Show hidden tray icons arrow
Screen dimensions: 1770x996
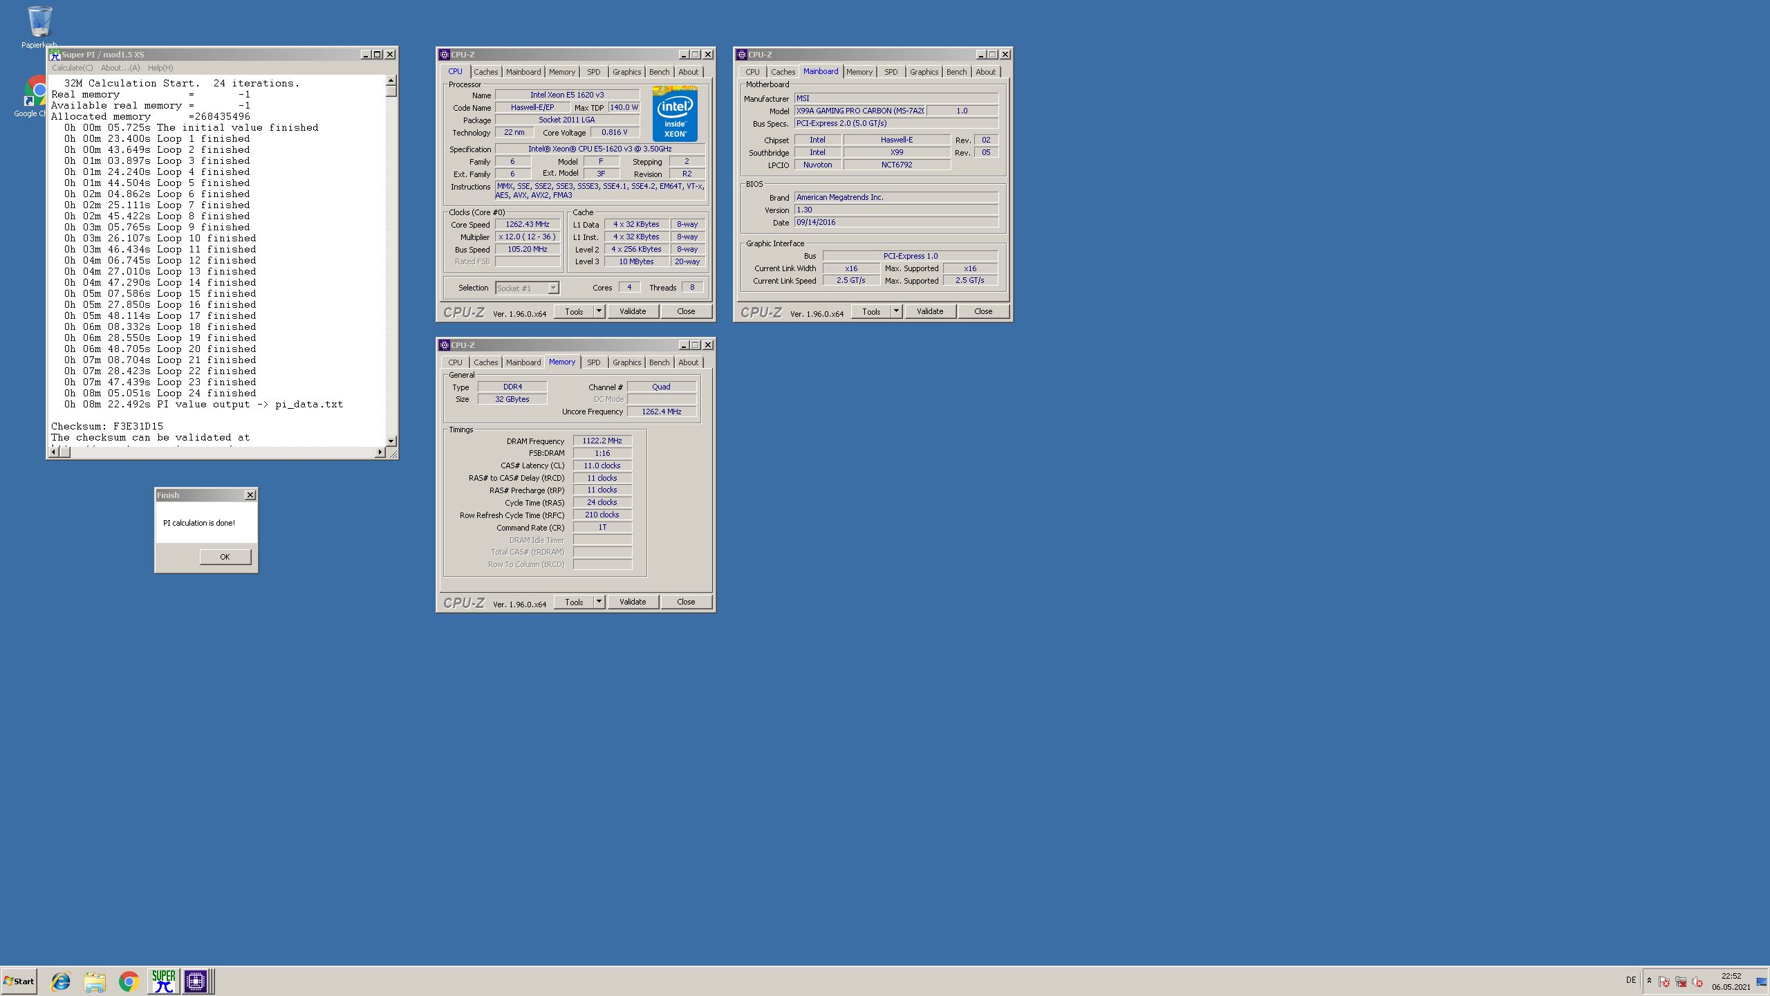1649,981
